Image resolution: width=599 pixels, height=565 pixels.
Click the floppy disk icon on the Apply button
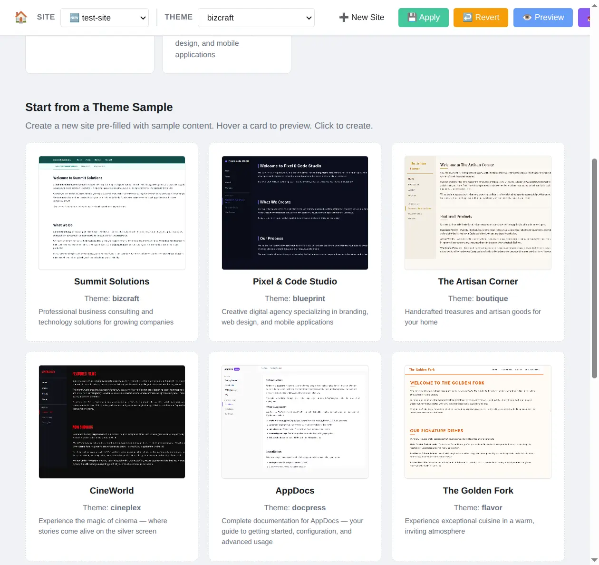(412, 17)
